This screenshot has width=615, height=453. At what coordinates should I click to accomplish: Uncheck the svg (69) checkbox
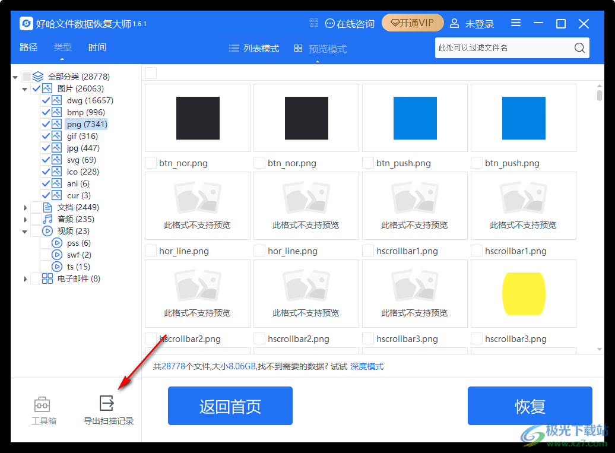[x=46, y=160]
